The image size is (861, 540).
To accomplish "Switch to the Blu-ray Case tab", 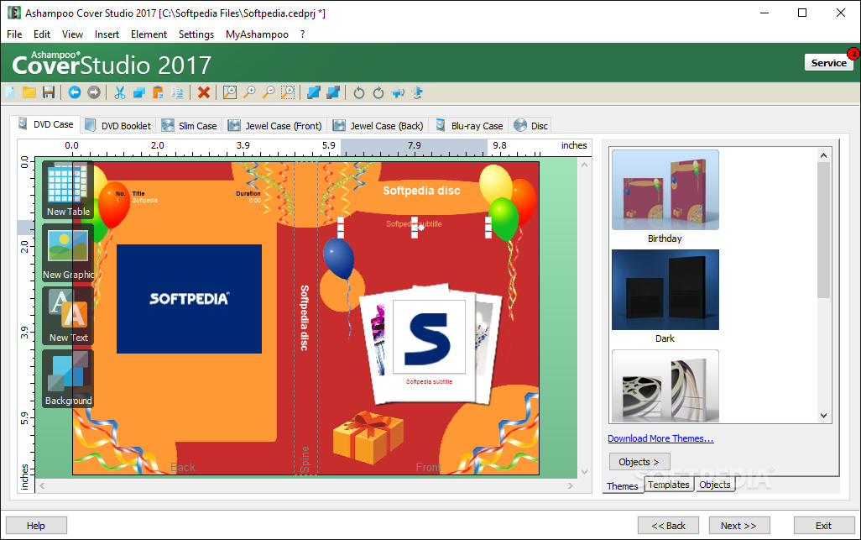I will tap(469, 126).
